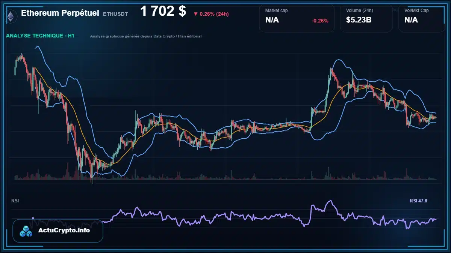Click the -0.26% value in Market cap card
Viewport: 451px width, 253px height.
(320, 21)
